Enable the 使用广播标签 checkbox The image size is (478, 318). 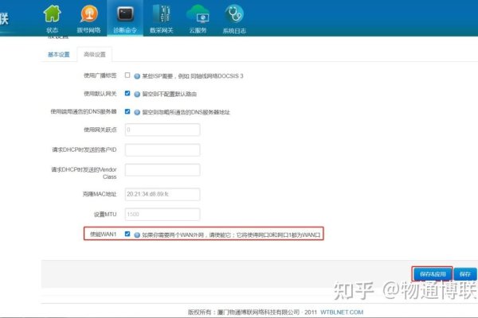127,76
